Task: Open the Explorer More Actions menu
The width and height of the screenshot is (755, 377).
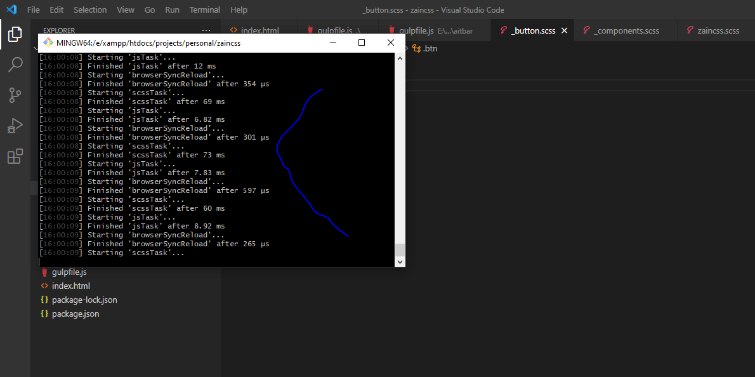Action: [x=206, y=30]
